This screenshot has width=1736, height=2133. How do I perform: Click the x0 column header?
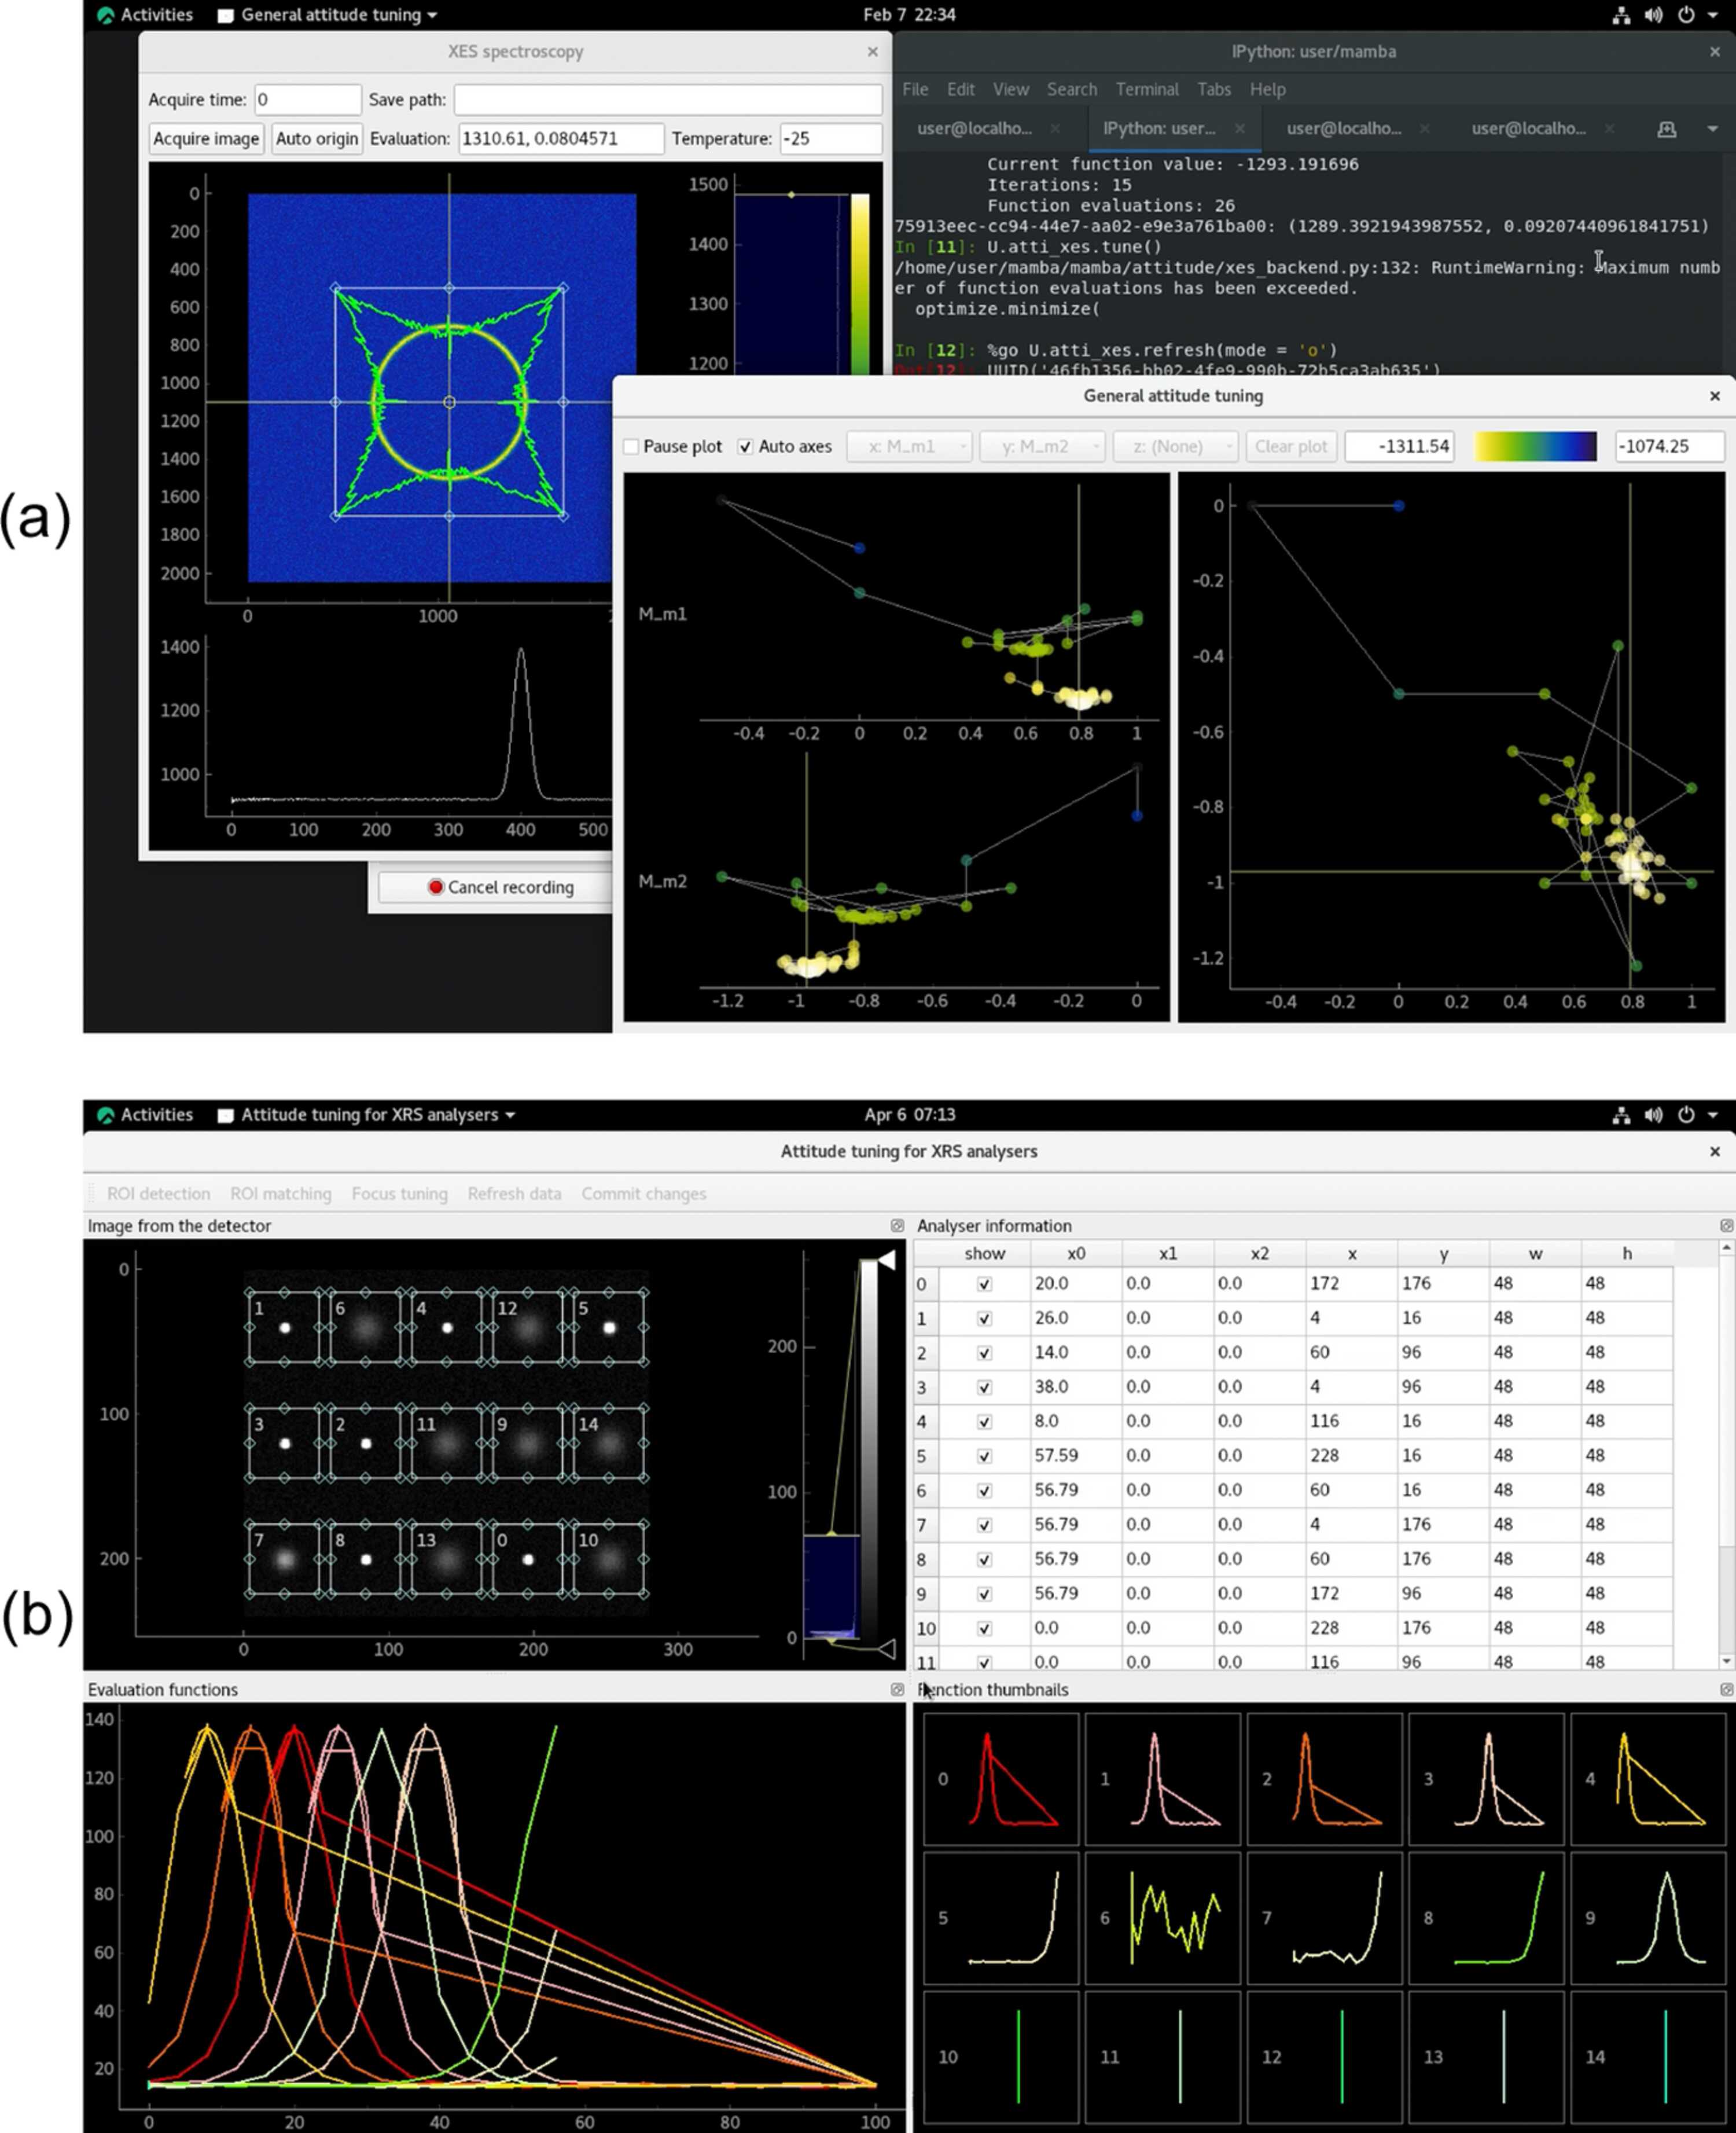(x=1076, y=1253)
